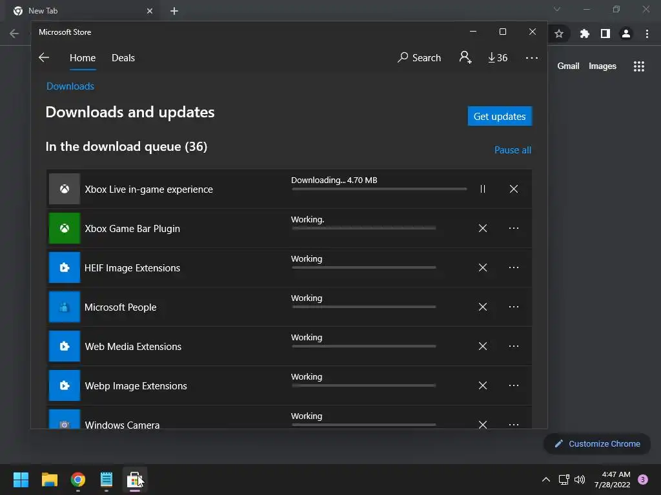Toggle Chrome side panel icon
Screen dimensions: 661x495
click(x=605, y=34)
